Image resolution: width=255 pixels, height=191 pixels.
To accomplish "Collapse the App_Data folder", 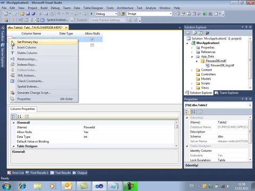I will pos(192,57).
